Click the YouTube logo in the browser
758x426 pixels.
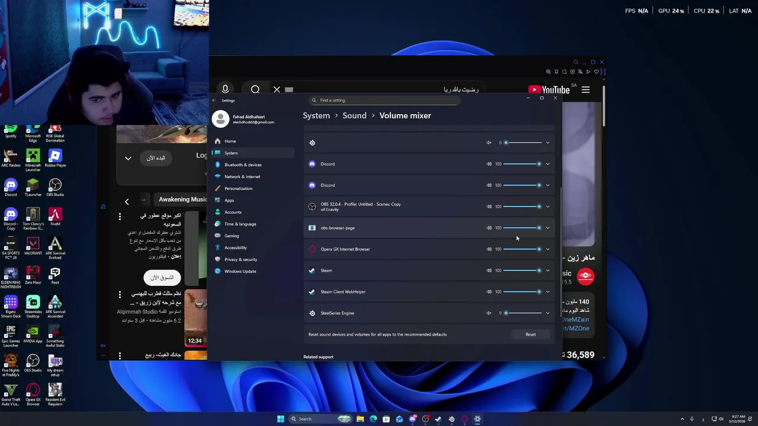click(549, 90)
